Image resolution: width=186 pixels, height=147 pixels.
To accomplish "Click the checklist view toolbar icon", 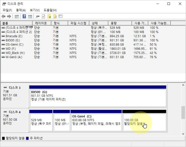I will tap(60, 16).
